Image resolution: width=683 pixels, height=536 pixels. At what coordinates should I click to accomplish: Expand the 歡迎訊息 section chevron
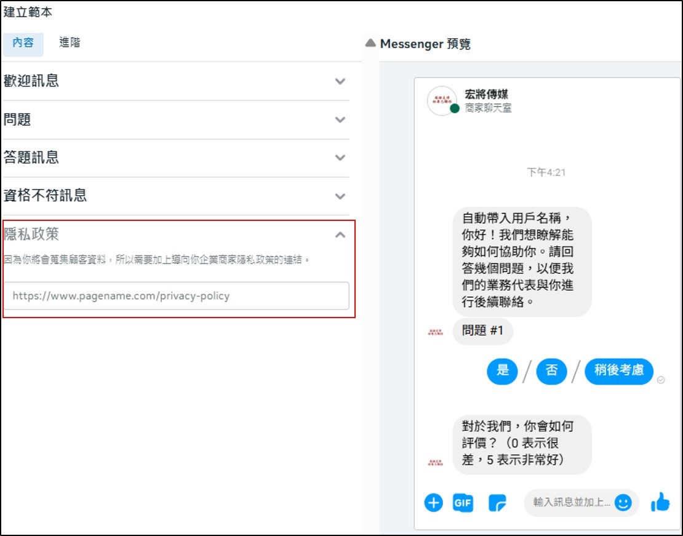pos(340,81)
